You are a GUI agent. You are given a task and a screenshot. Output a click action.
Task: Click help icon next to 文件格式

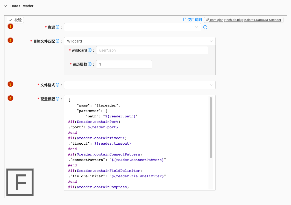[x=58, y=85]
